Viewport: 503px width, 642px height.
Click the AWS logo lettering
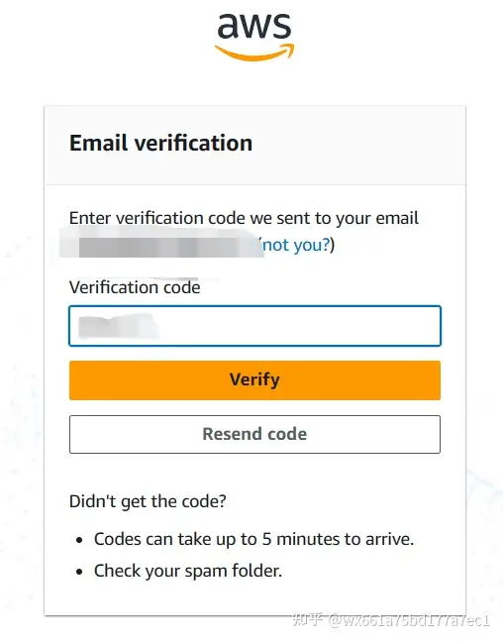coord(254,26)
